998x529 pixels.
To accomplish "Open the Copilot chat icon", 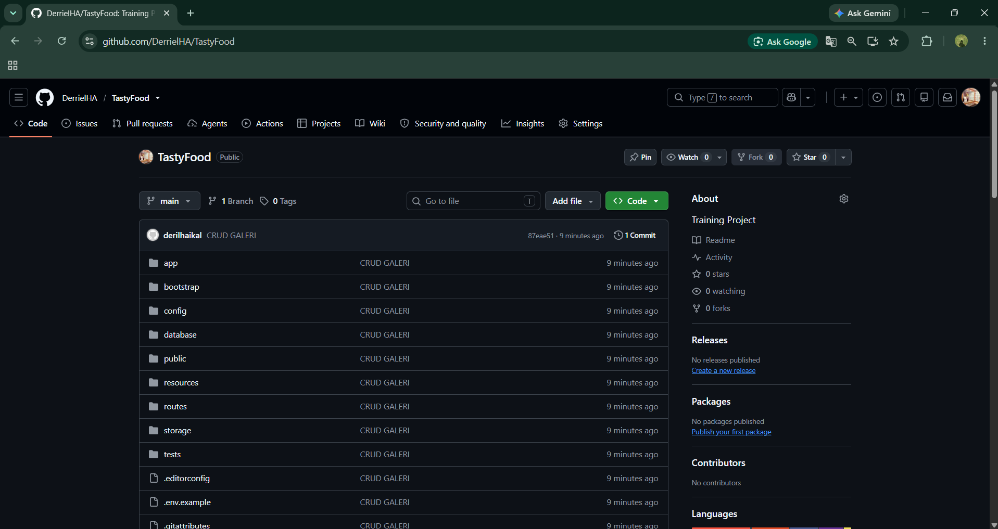I will [x=792, y=97].
